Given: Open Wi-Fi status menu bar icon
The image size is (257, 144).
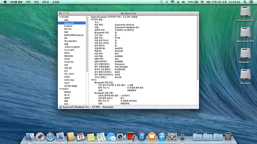Looking at the screenshot, I should [x=172, y=2].
